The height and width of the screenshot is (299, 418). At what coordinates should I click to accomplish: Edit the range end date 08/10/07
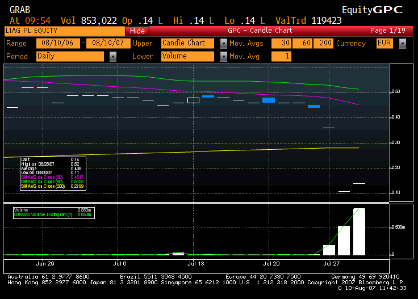pyautogui.click(x=108, y=43)
